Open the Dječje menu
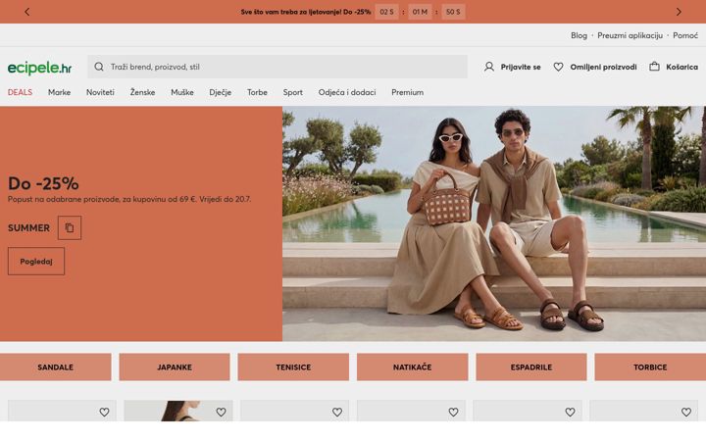Screen dimensions: 706x441 221,92
